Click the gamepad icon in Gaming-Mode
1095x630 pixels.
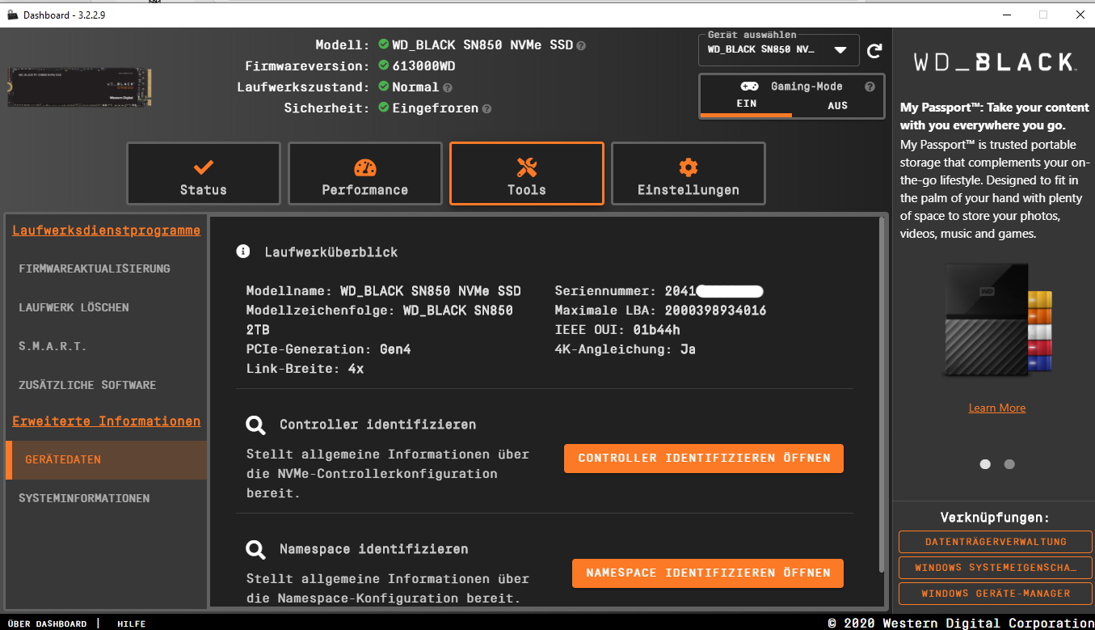pyautogui.click(x=749, y=87)
